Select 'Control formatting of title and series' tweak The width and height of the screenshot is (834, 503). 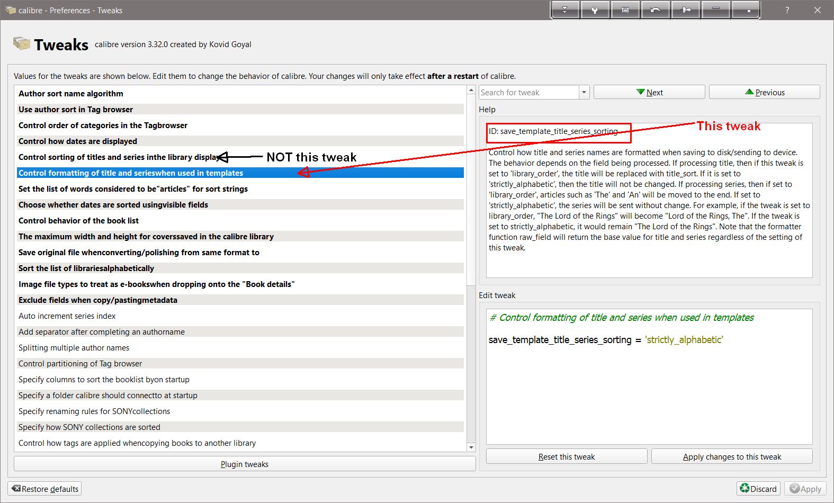tap(240, 173)
